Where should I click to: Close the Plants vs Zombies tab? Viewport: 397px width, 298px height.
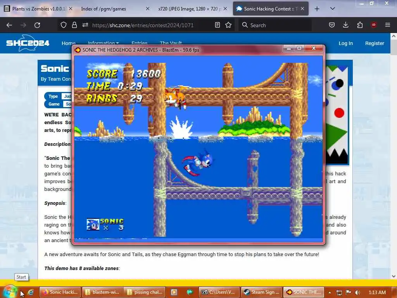point(71,9)
